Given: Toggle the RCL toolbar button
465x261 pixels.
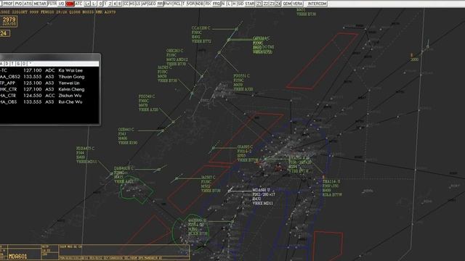Looking at the screenshot, I should tap(177, 4).
